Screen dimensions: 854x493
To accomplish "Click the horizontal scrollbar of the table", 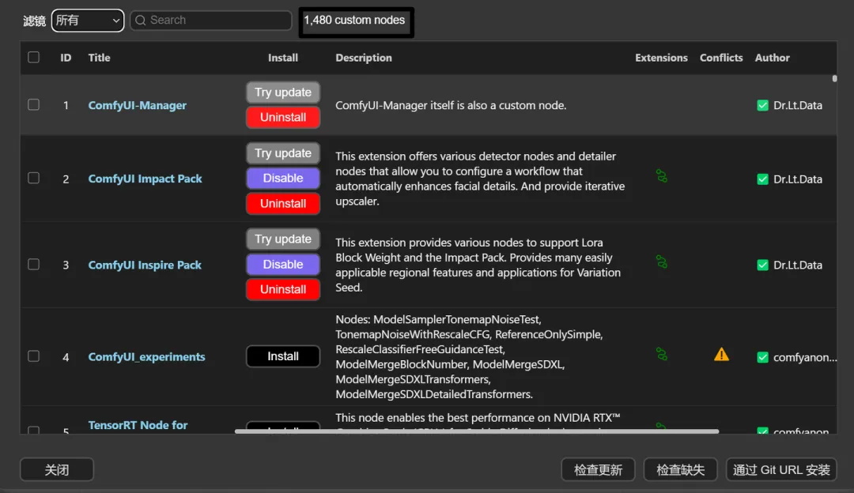I will (477, 431).
